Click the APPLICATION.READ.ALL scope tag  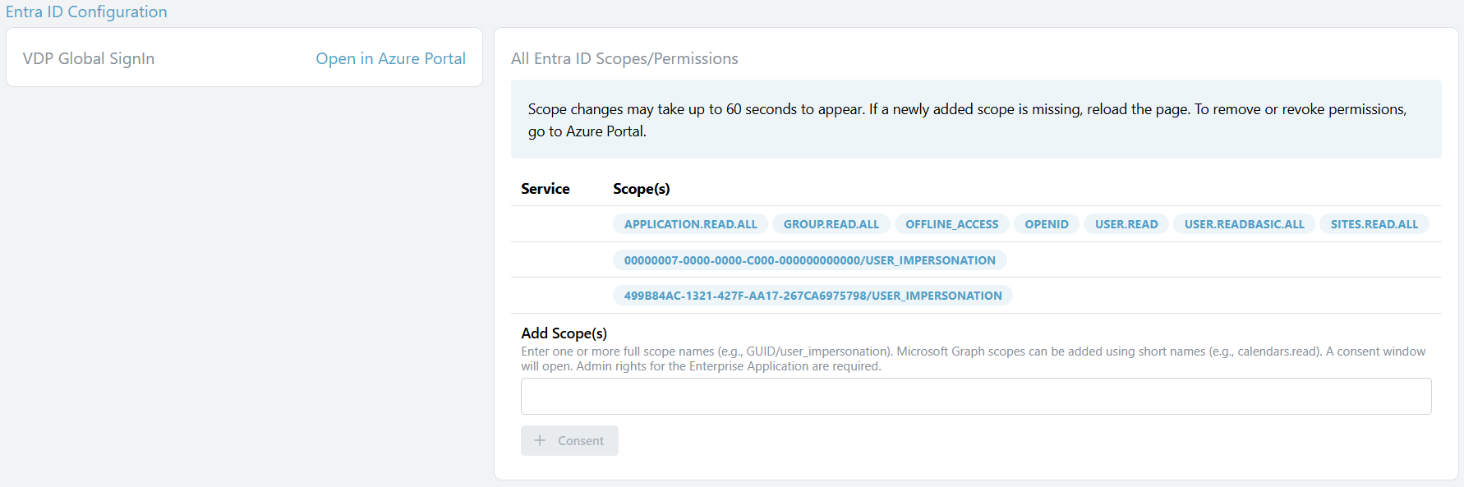pyautogui.click(x=690, y=224)
